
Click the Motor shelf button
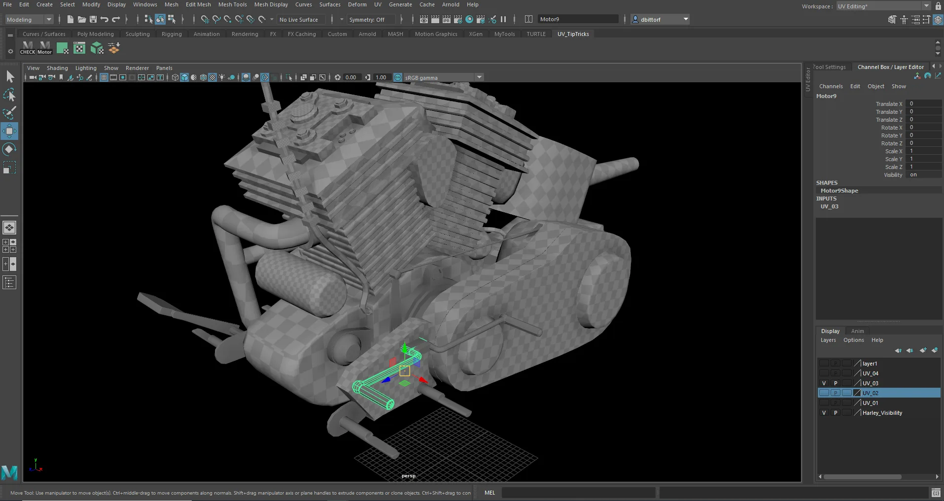click(45, 48)
